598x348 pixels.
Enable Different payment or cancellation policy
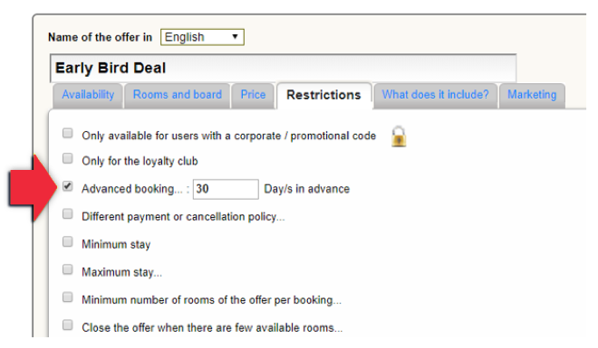click(x=68, y=213)
